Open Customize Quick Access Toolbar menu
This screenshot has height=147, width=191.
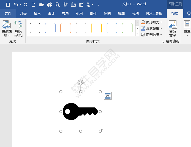click(x=98, y=5)
